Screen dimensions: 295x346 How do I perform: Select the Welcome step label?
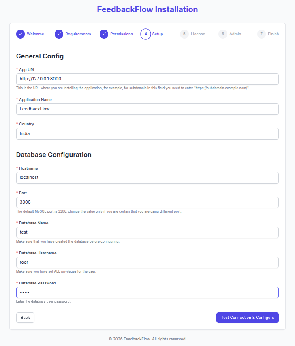35,34
